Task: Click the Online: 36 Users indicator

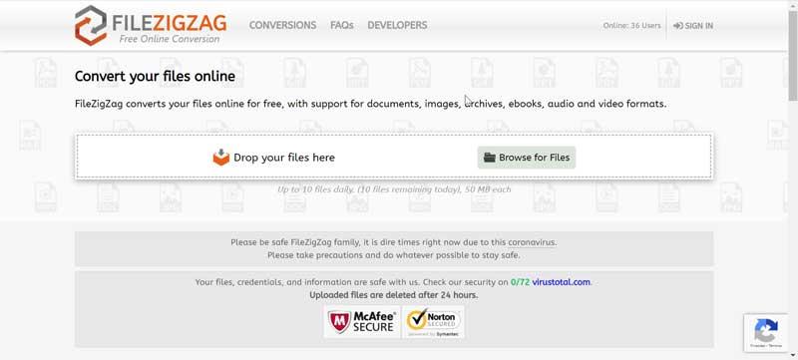Action: pyautogui.click(x=631, y=25)
